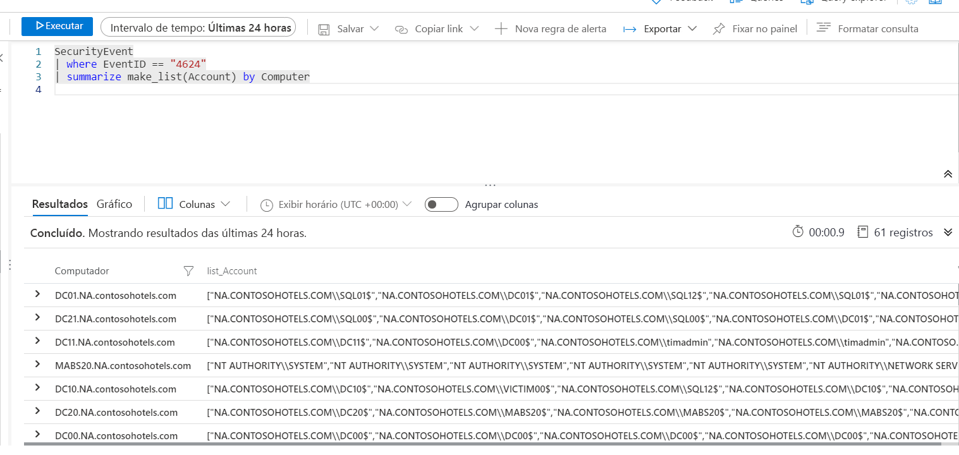
Task: Click the summarize make_list(Account) query line
Action: [x=182, y=76]
